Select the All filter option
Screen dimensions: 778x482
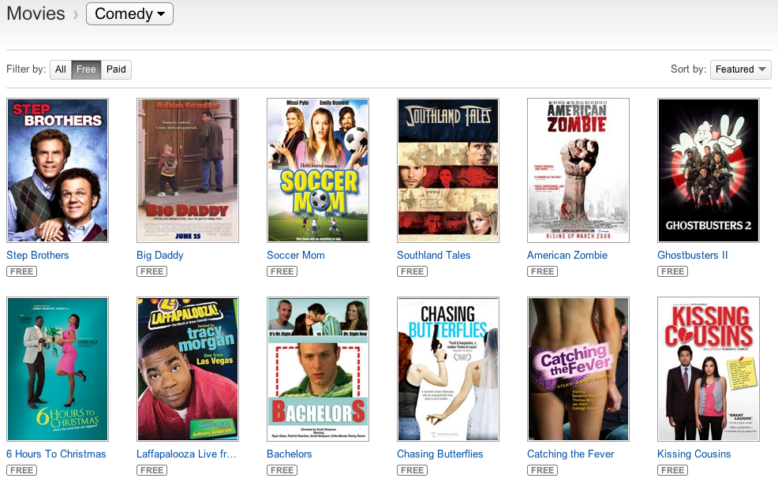[x=61, y=69]
